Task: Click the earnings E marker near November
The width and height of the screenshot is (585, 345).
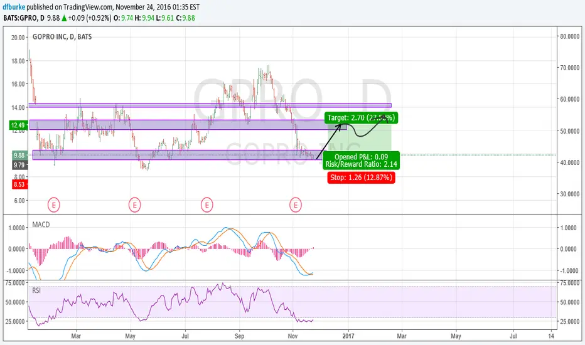Action: 296,205
